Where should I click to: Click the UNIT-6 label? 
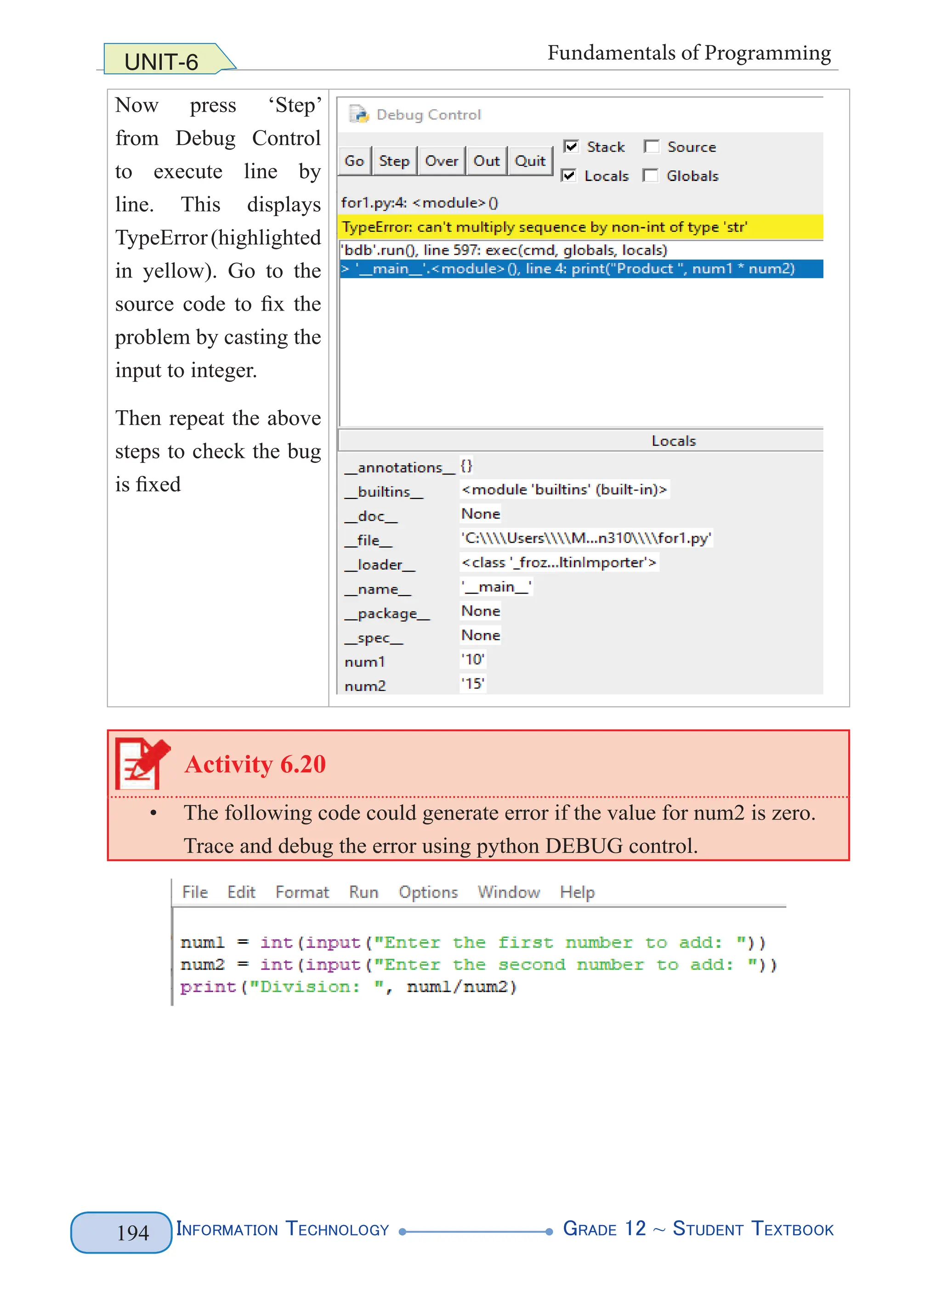coord(161,62)
